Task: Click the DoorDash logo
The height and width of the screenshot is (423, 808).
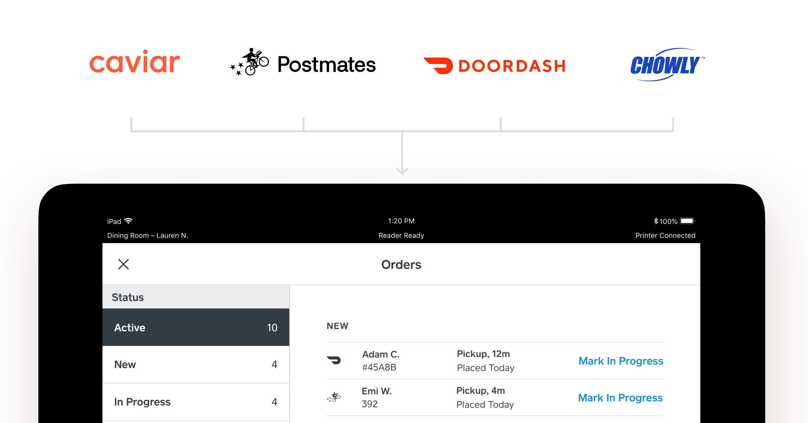Action: point(495,65)
